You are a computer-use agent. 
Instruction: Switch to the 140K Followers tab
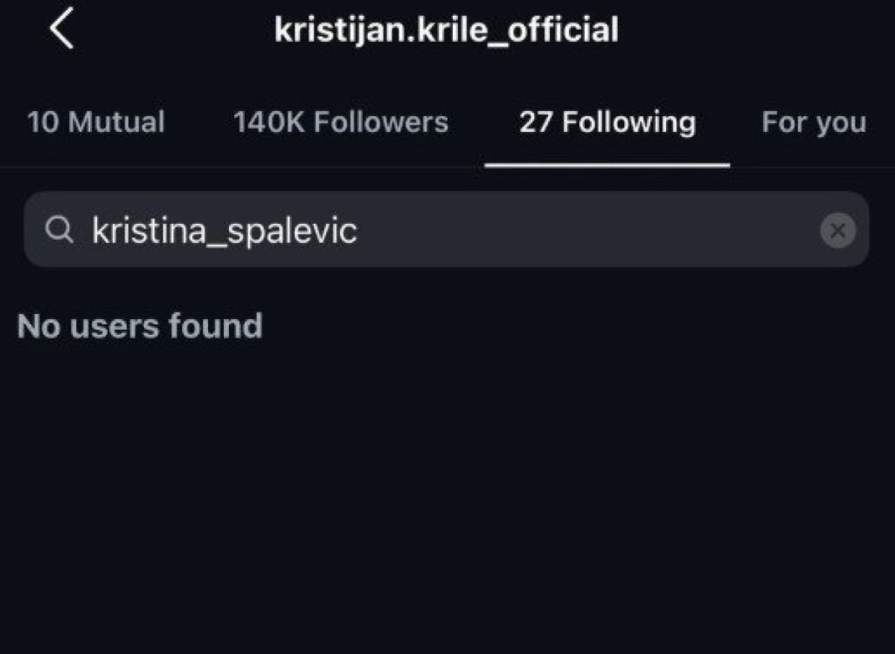340,122
